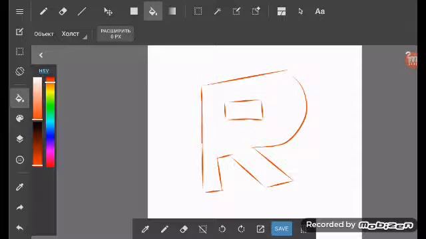Click the export icon in bottom toolbar
This screenshot has height=239, width=426.
pos(260,229)
